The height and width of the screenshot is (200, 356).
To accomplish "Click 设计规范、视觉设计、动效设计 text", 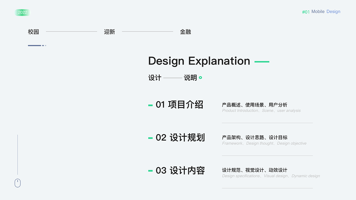I will click(254, 170).
